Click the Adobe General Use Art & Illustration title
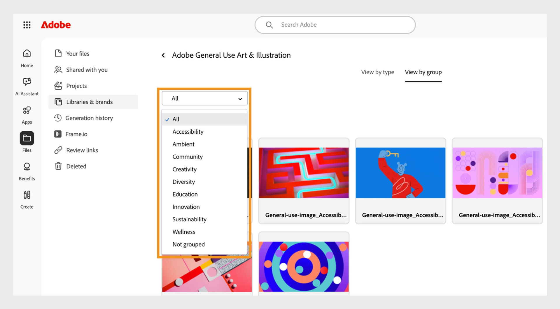The height and width of the screenshot is (309, 560). tap(231, 55)
